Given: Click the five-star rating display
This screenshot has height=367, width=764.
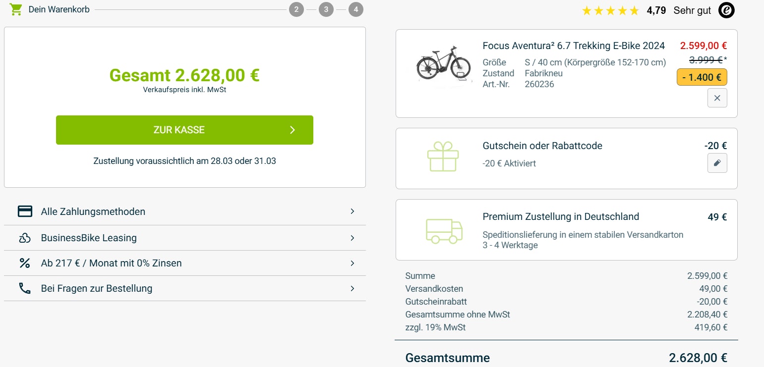Looking at the screenshot, I should pos(611,9).
